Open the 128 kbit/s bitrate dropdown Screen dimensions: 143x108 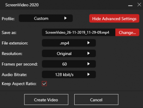pyautogui.click(x=69, y=74)
